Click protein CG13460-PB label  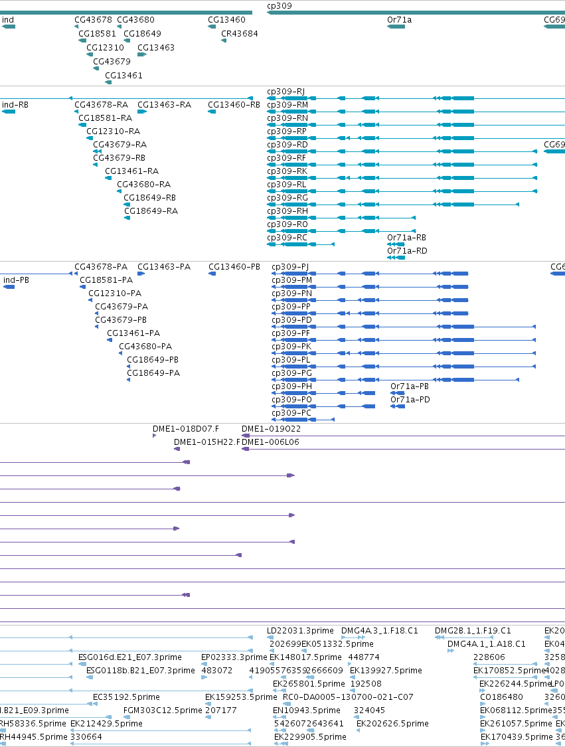click(234, 266)
